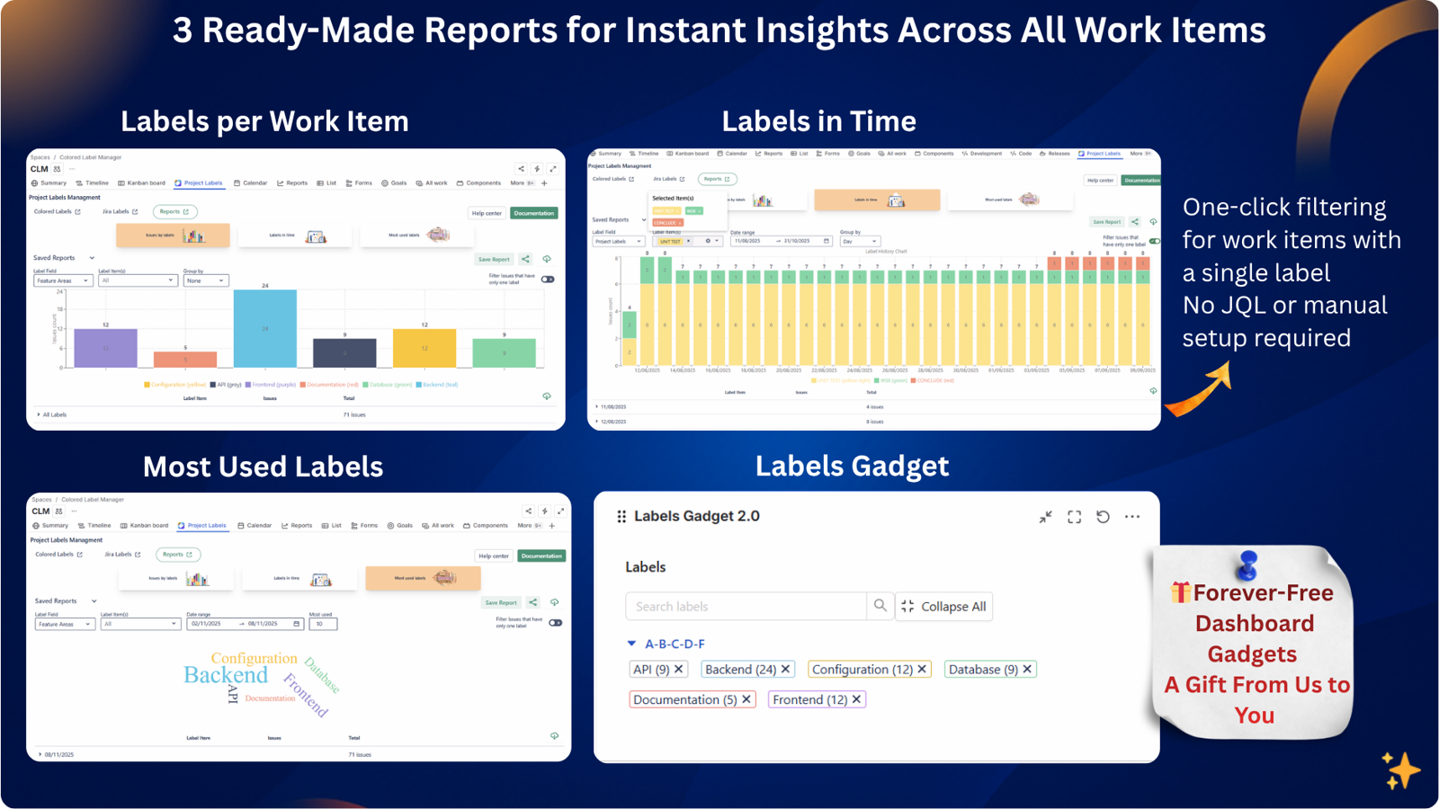
Task: Refresh the Labels Gadget 2.0
Action: pyautogui.click(x=1104, y=517)
